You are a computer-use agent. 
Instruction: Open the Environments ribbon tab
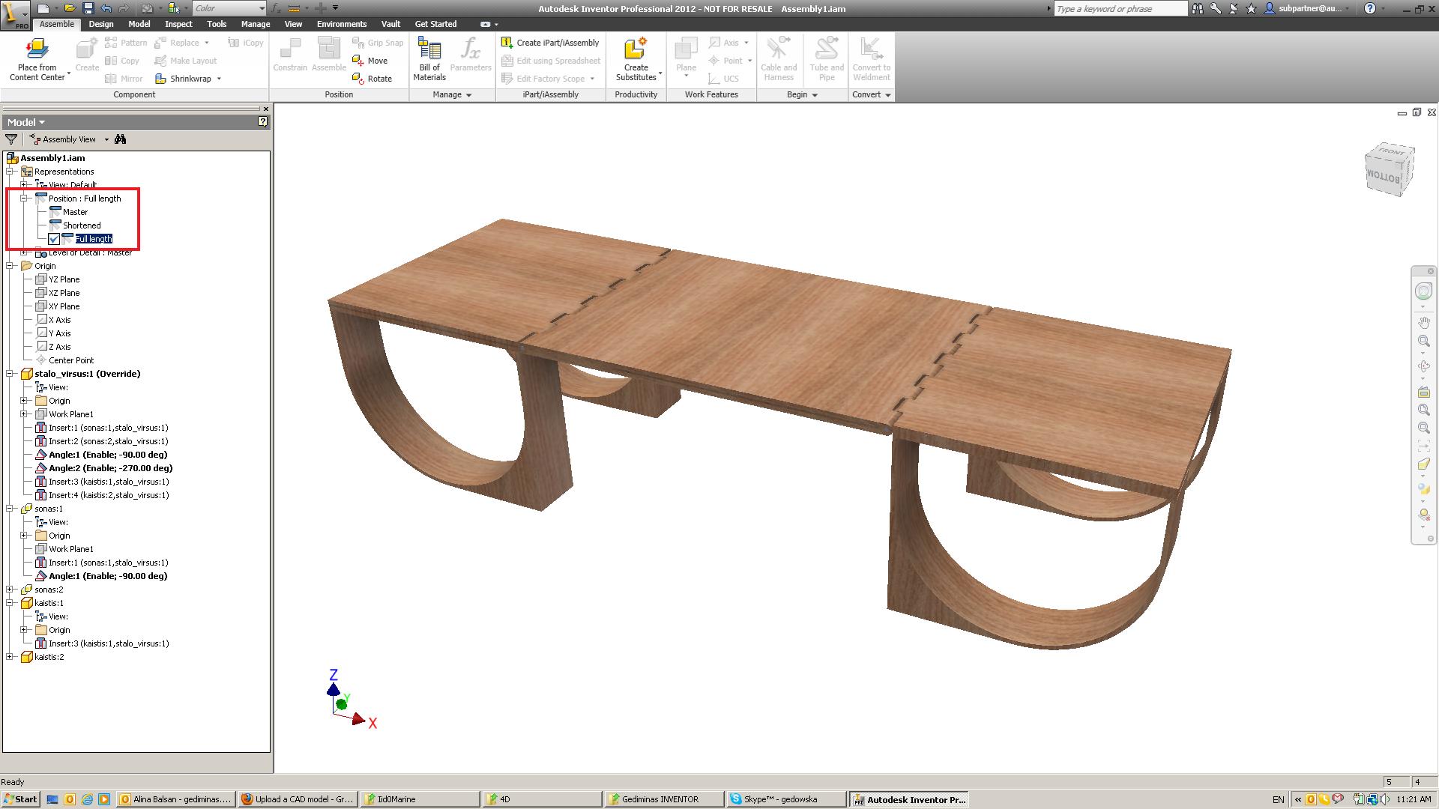pos(341,24)
